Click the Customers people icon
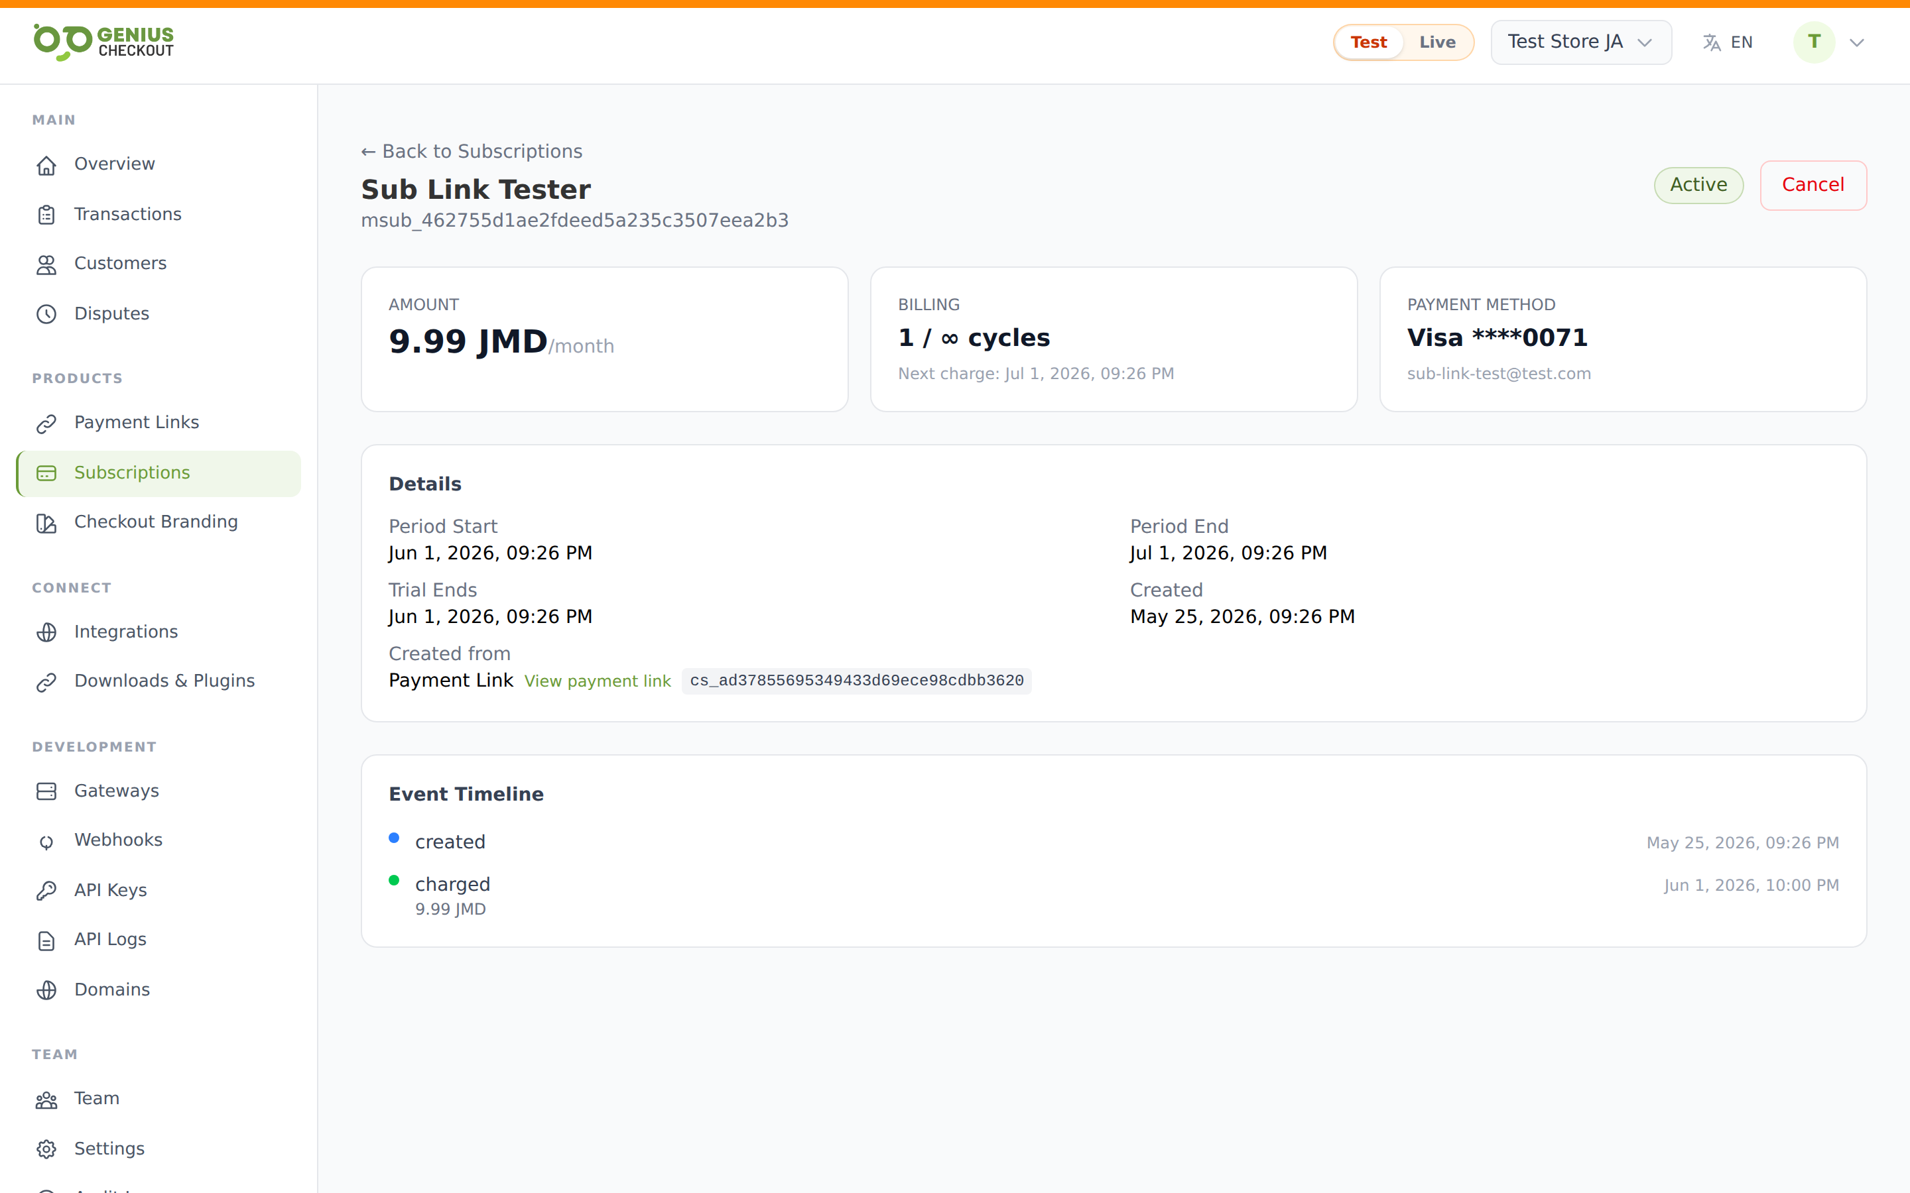This screenshot has height=1193, width=1910. pos(46,264)
